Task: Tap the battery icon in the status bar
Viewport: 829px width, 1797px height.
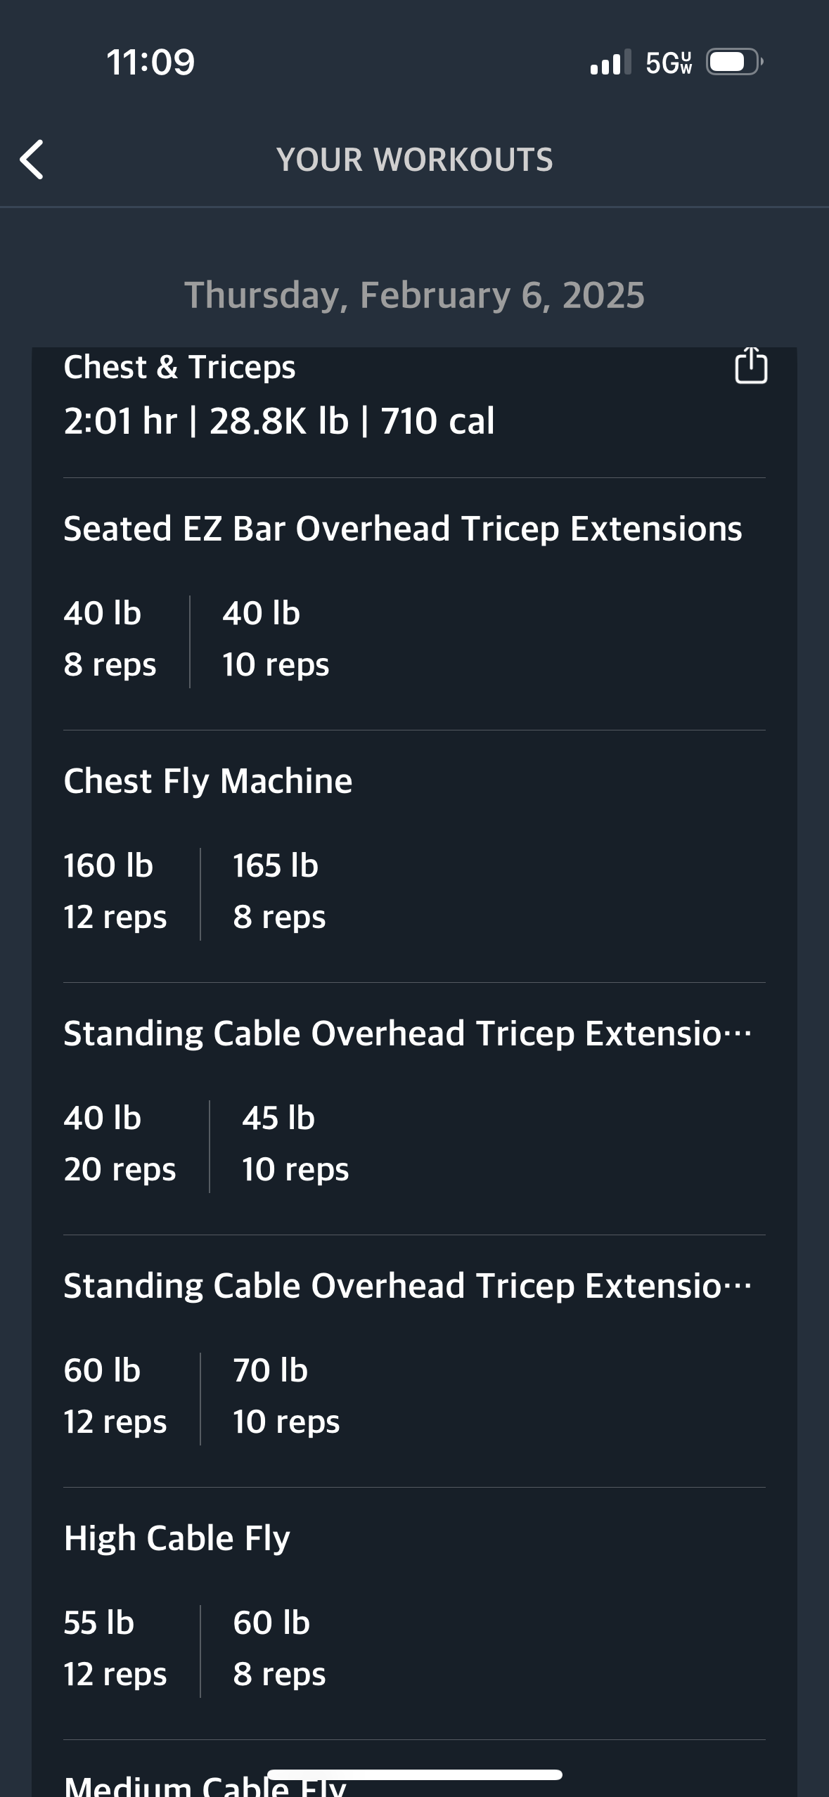Action: [x=734, y=63]
